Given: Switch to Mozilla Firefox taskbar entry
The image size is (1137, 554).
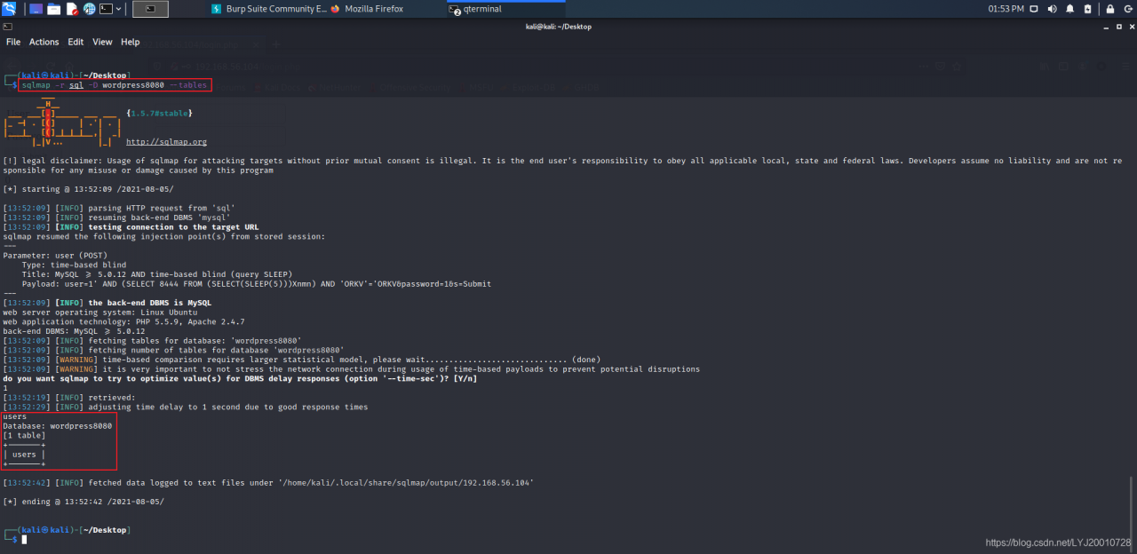Looking at the screenshot, I should tap(366, 9).
